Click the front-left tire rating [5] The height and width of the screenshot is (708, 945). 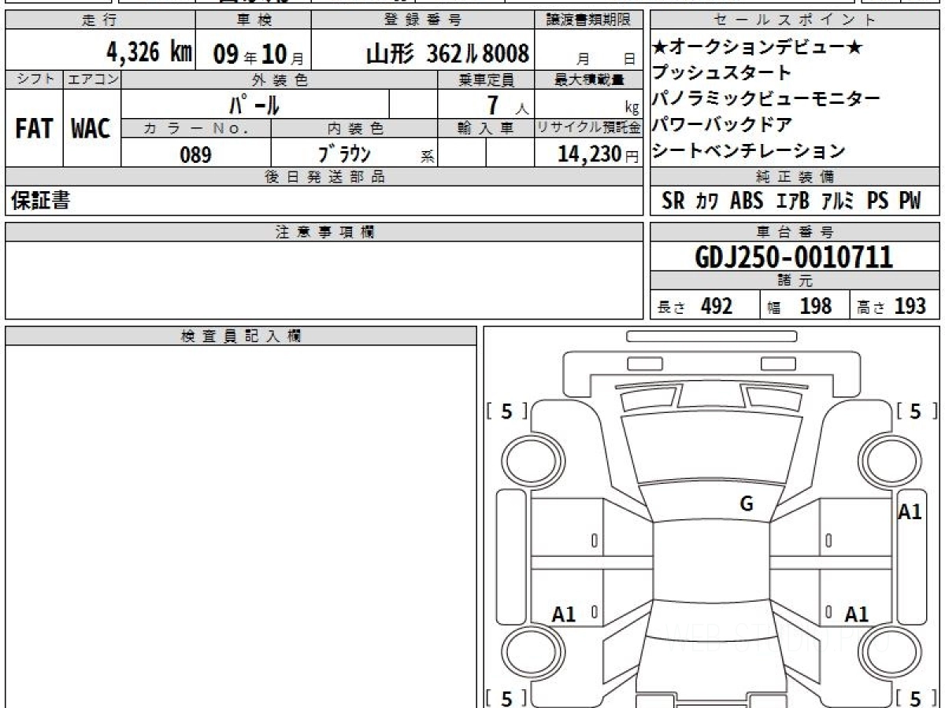click(506, 411)
